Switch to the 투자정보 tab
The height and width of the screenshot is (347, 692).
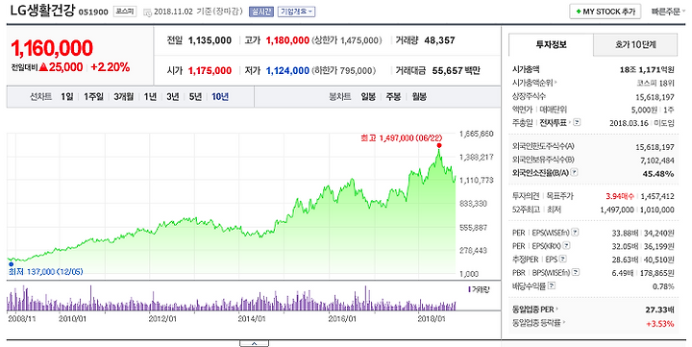pos(552,44)
